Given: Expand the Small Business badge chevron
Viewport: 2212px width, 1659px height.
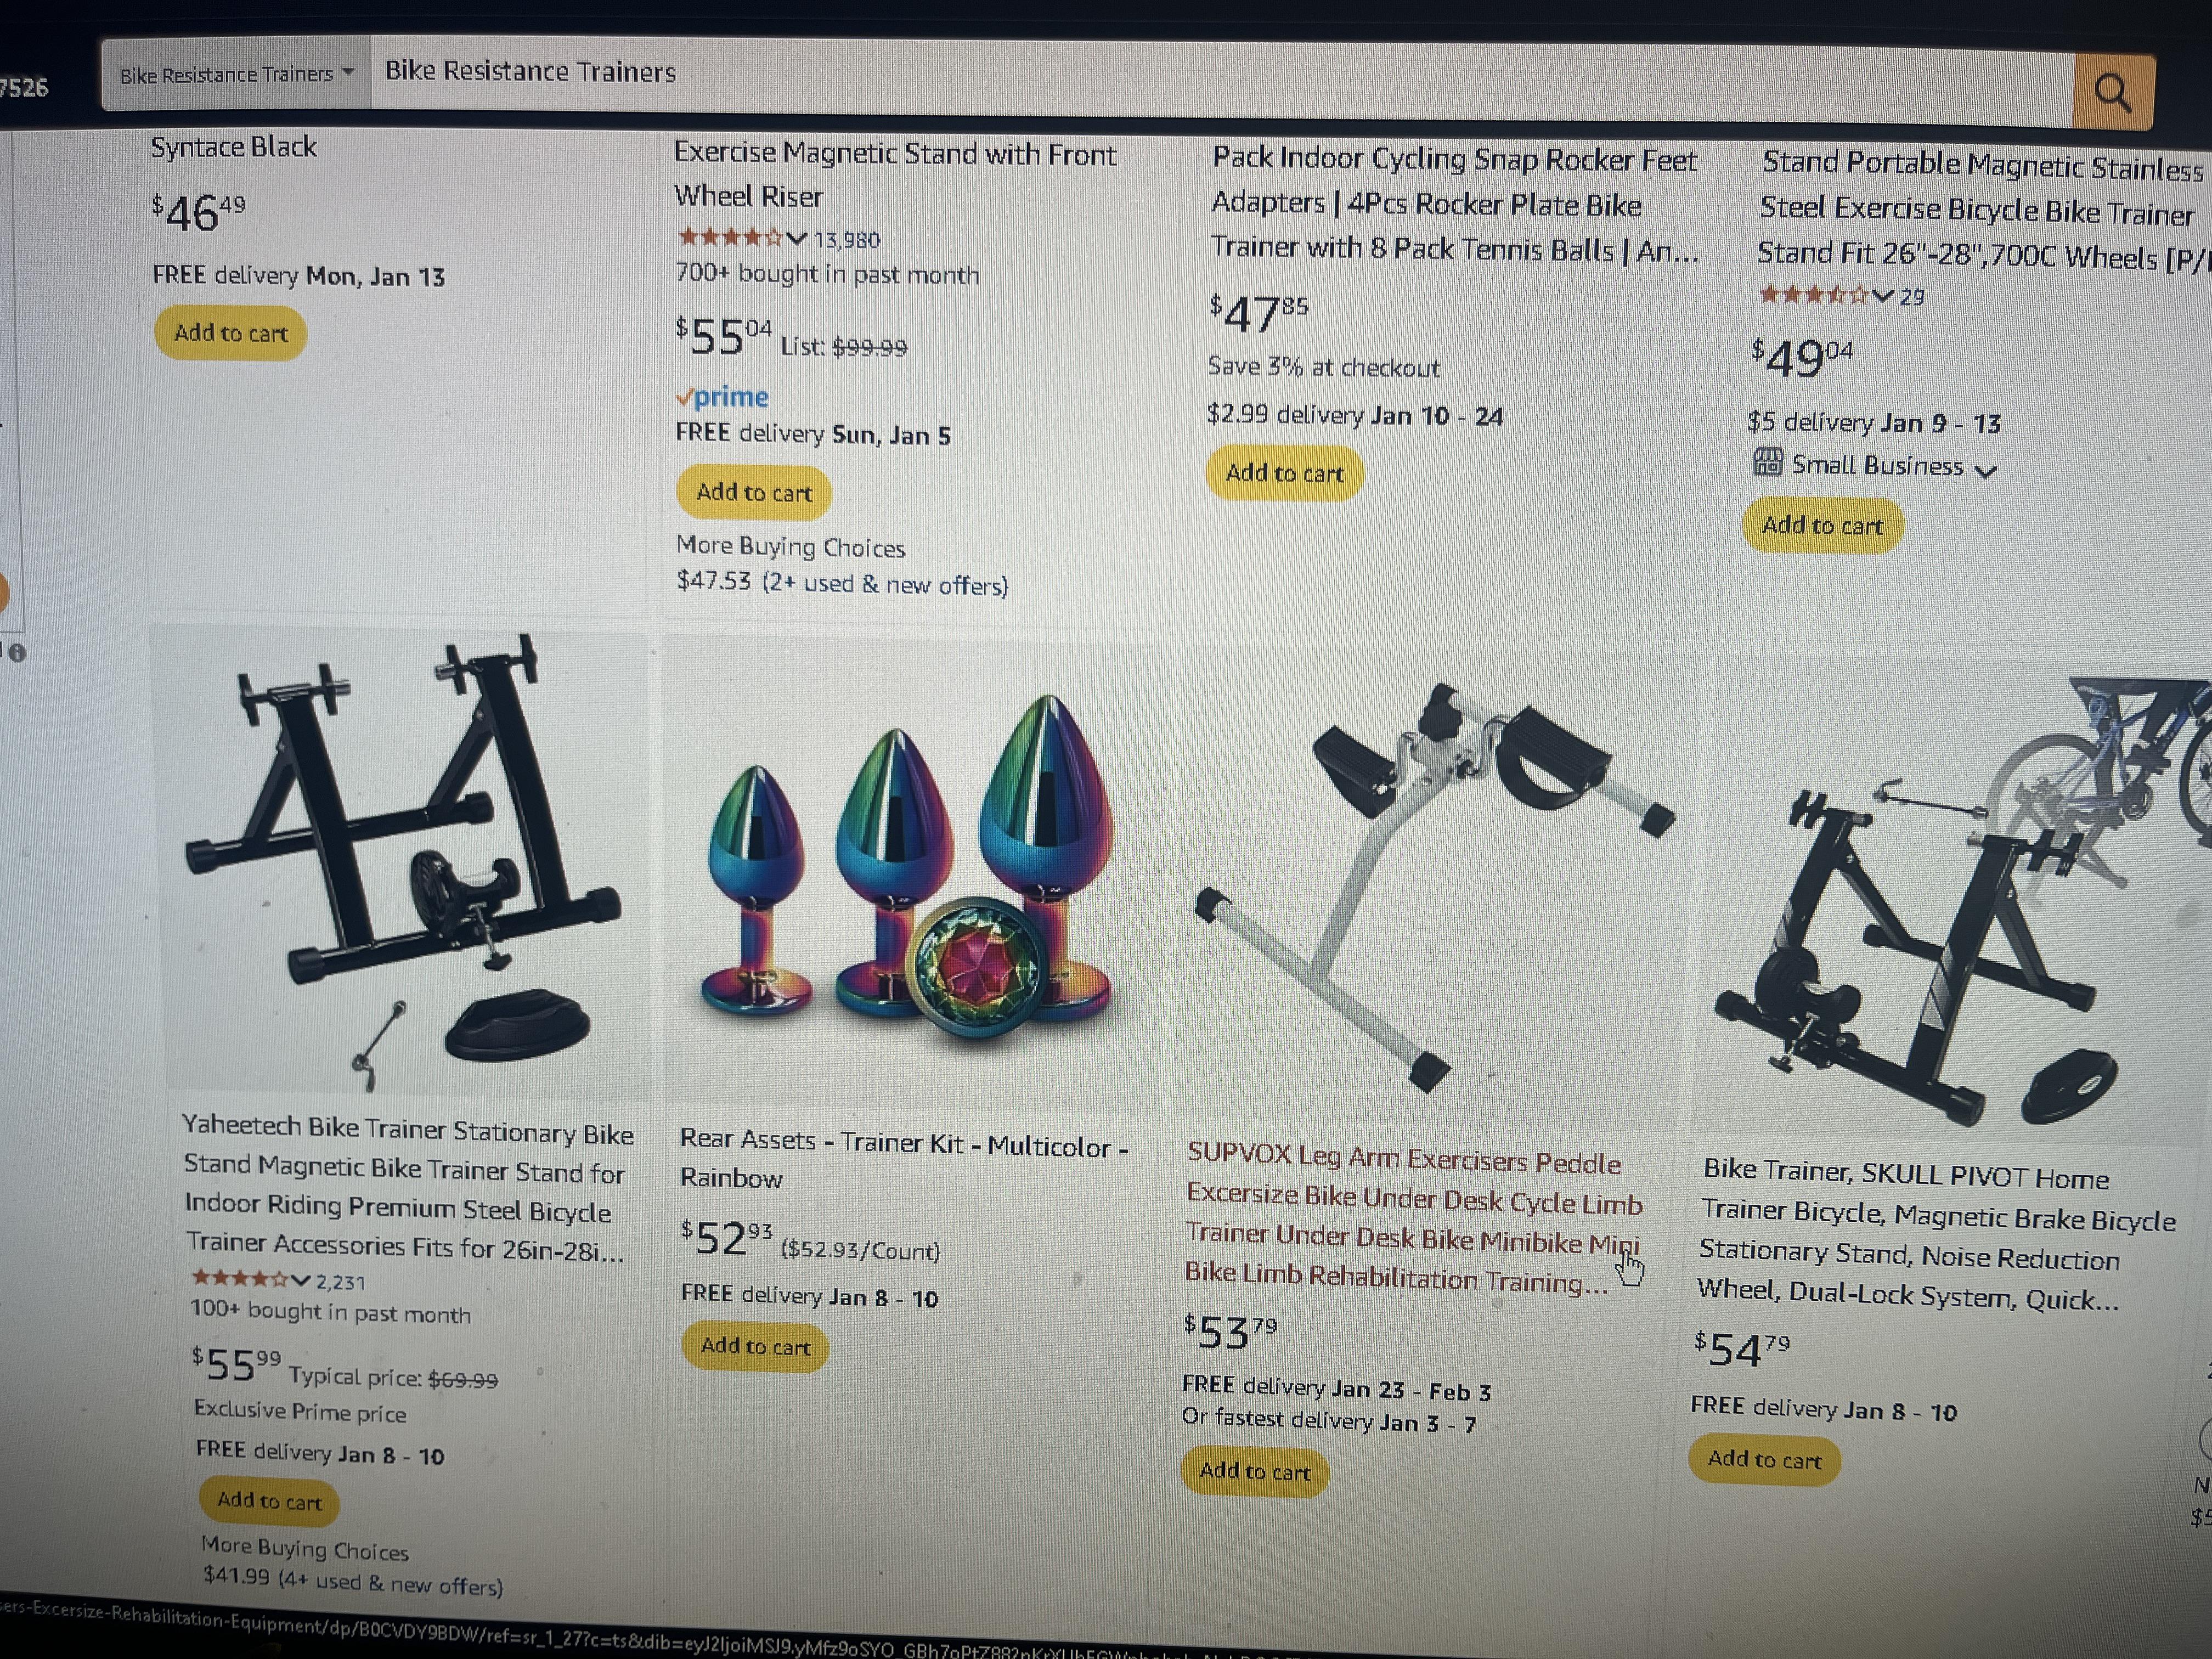Looking at the screenshot, I should 1986,470.
